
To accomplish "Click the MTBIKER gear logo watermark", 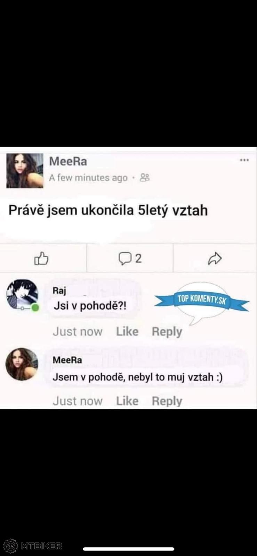I will [11, 546].
